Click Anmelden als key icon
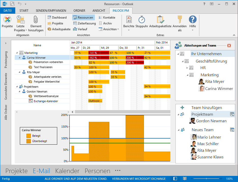Screen dimensions: 238x182 click(x=180, y=19)
